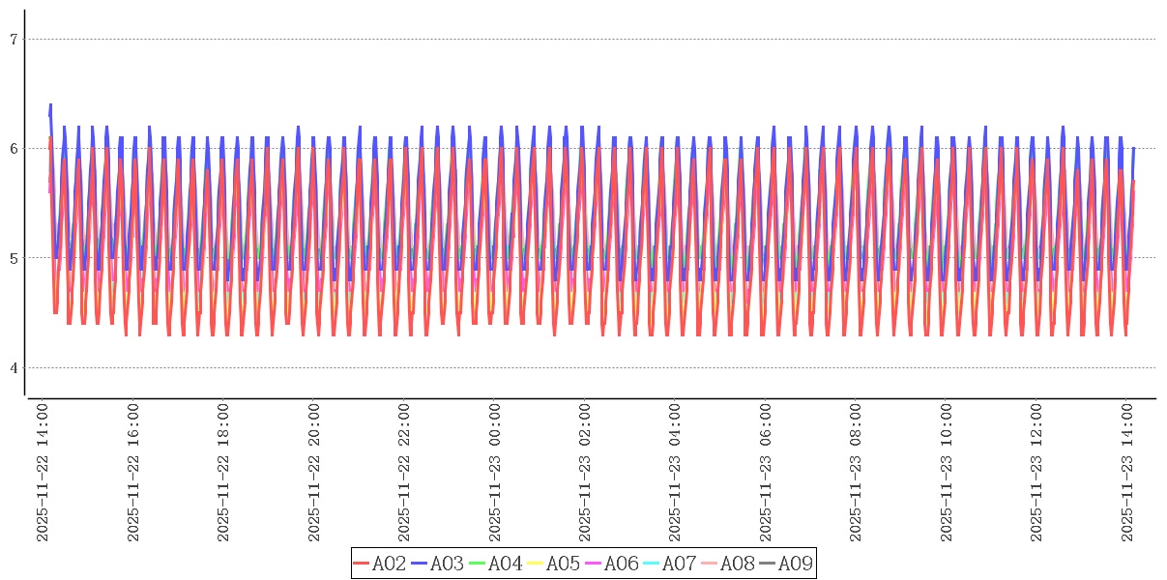
Task: Click the yellow A05 legend line swatch
Action: [536, 564]
